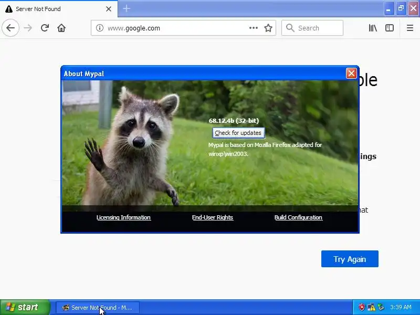Viewport: 420px width, 315px height.
Task: Open Licensing Information link
Action: pos(123,217)
